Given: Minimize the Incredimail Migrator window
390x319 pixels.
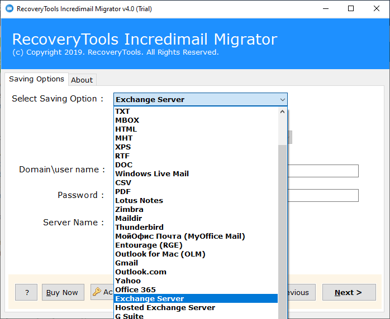Looking at the screenshot, I should pyautogui.click(x=326, y=9).
